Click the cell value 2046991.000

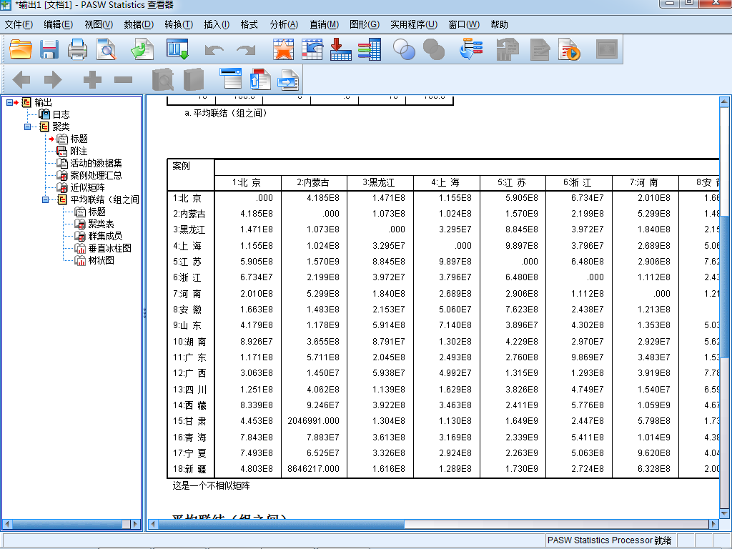(x=313, y=420)
